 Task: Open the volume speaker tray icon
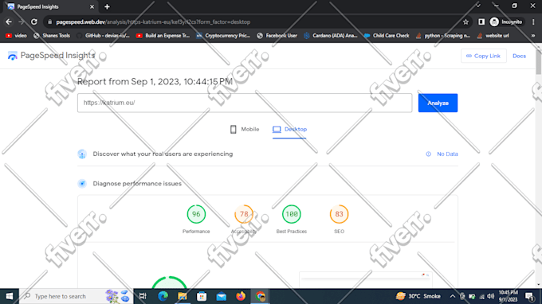[x=491, y=296]
